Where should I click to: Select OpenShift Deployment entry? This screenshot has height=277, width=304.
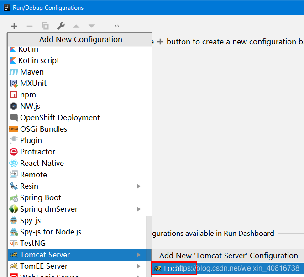80,117
